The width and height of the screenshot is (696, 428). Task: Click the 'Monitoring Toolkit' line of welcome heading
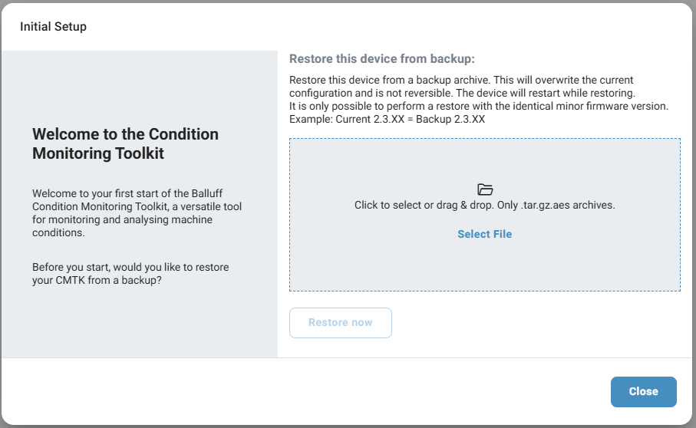tap(98, 153)
